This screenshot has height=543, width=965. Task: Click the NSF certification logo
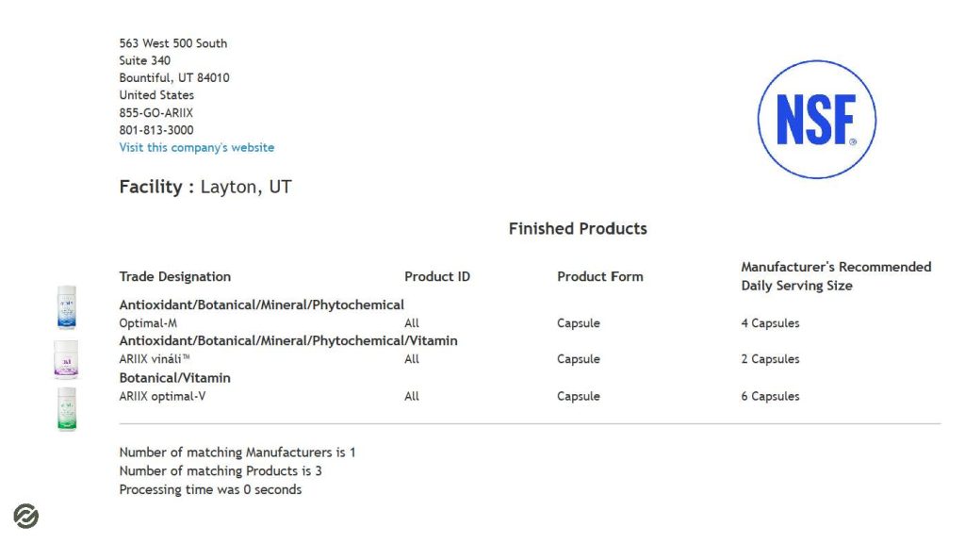tap(817, 120)
